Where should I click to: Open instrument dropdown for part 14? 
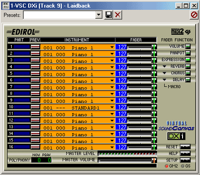point(112,134)
